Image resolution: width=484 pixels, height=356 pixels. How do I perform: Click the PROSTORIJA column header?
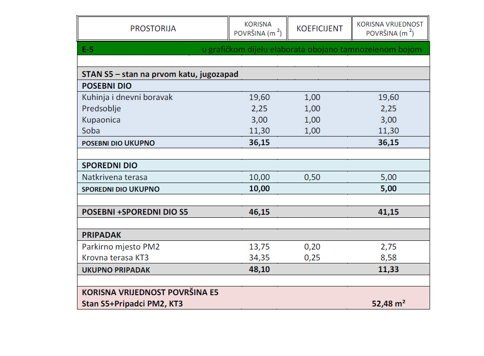coord(153,28)
